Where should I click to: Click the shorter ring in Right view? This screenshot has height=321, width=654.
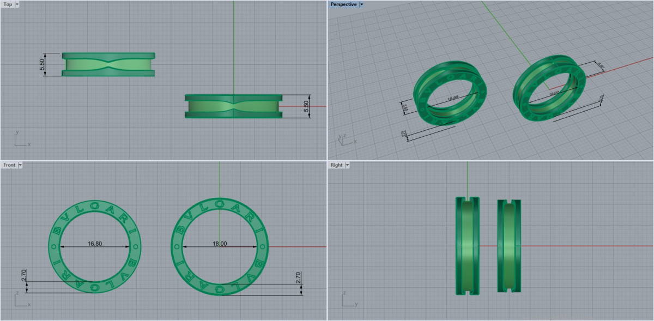[x=509, y=246]
